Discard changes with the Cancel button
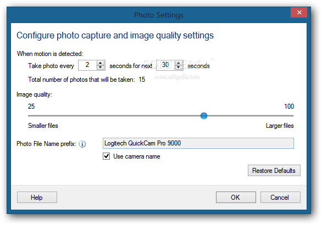The width and height of the screenshot is (322, 225). coord(280,198)
